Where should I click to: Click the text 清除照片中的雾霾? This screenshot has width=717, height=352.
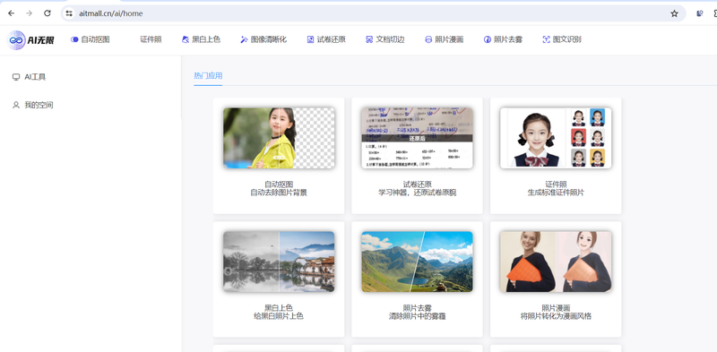417,316
